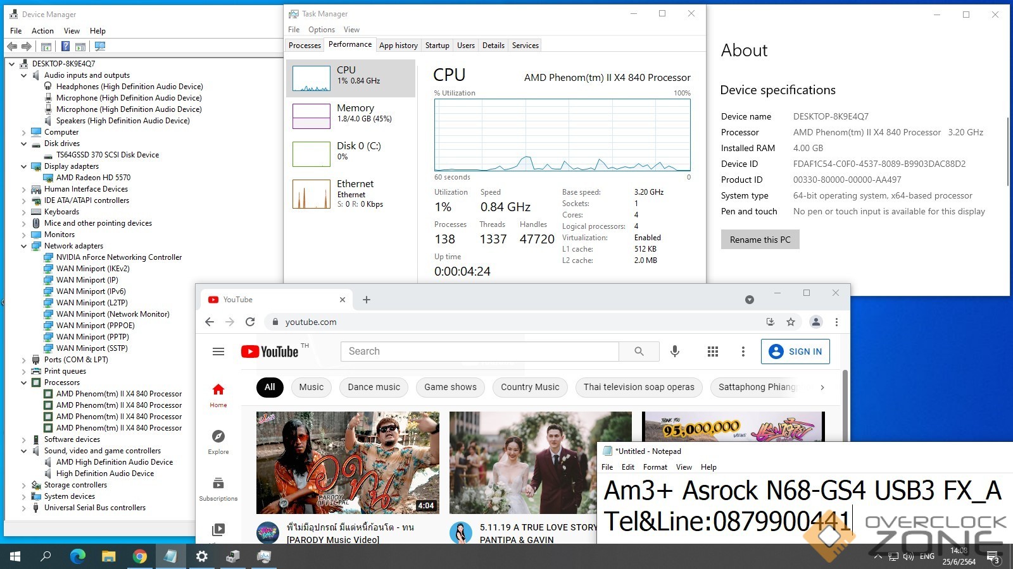The height and width of the screenshot is (569, 1013).
Task: Click the Rename this PC button
Action: (760, 240)
